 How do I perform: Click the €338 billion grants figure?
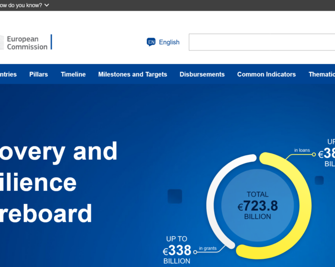coord(177,250)
